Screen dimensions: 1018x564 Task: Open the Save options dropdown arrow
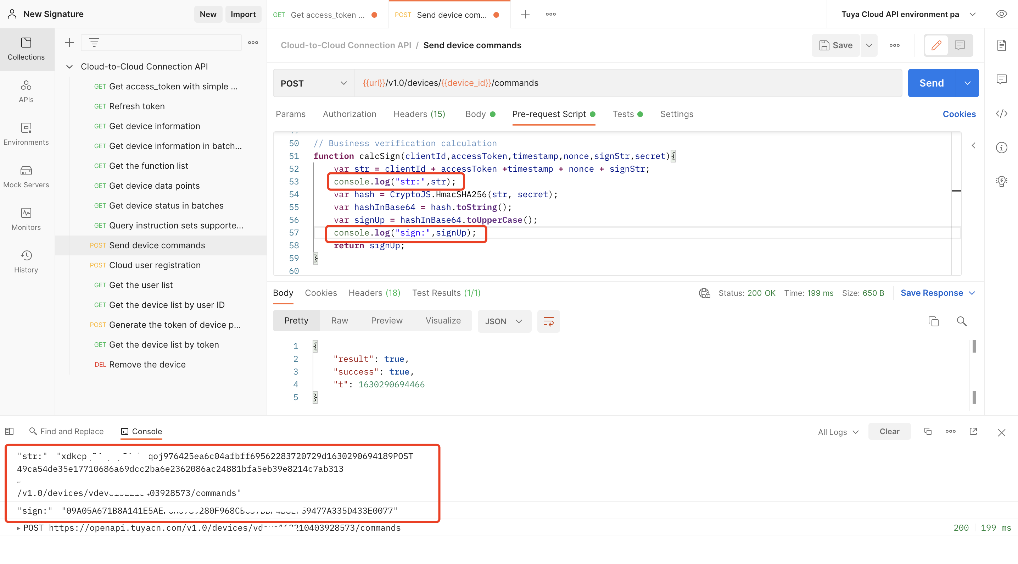[x=869, y=45]
